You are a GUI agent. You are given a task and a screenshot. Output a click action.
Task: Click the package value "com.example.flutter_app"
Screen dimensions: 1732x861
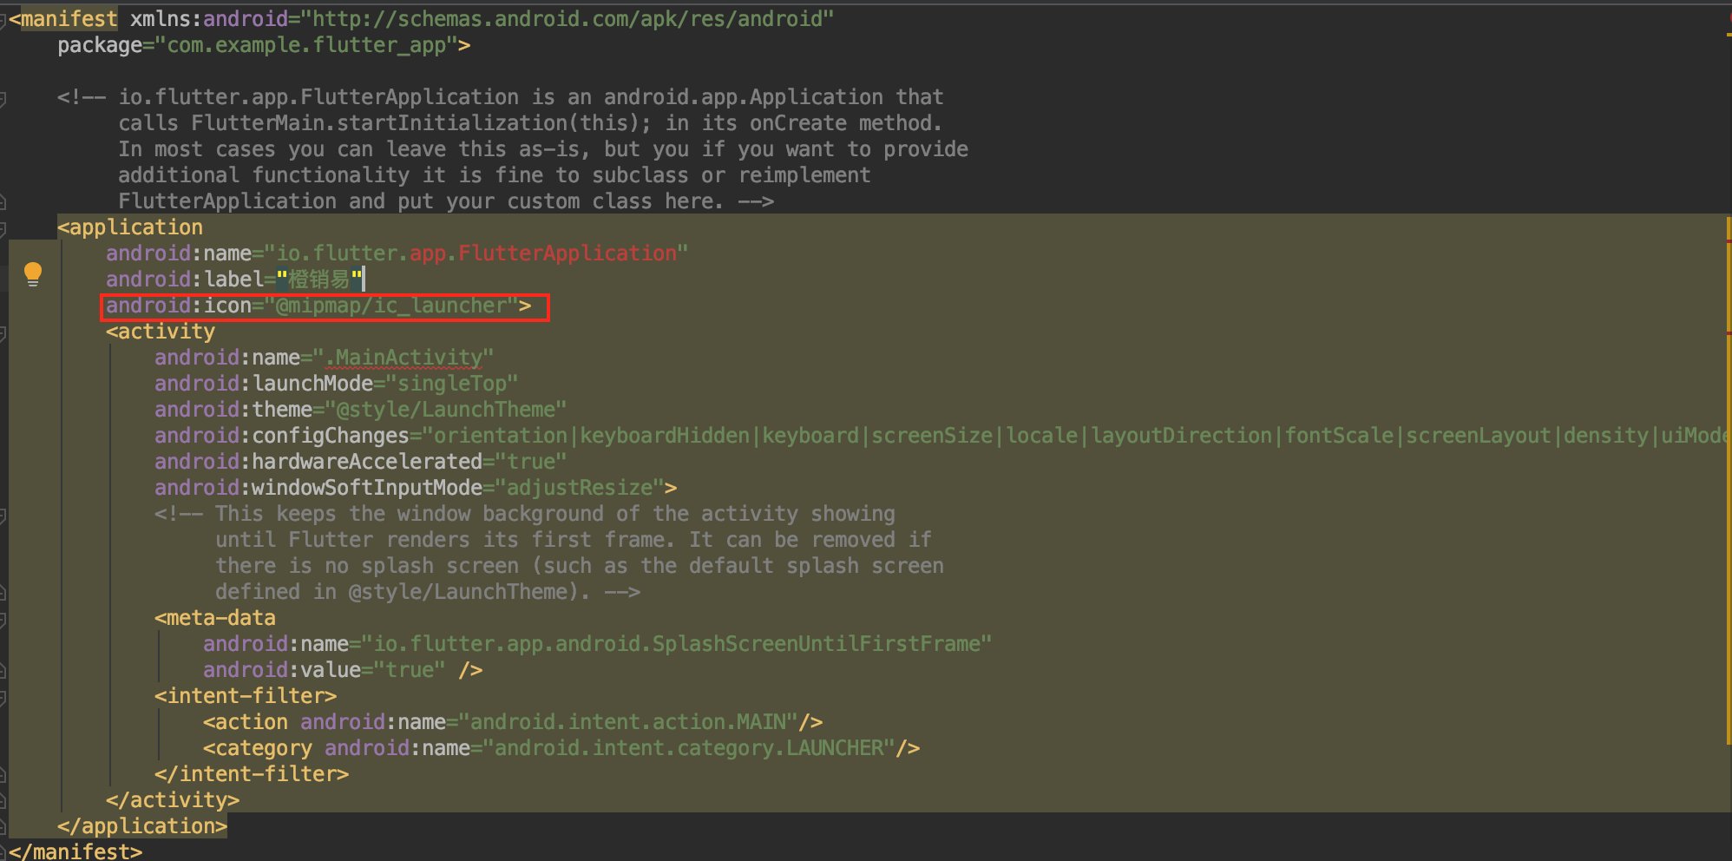point(306,45)
